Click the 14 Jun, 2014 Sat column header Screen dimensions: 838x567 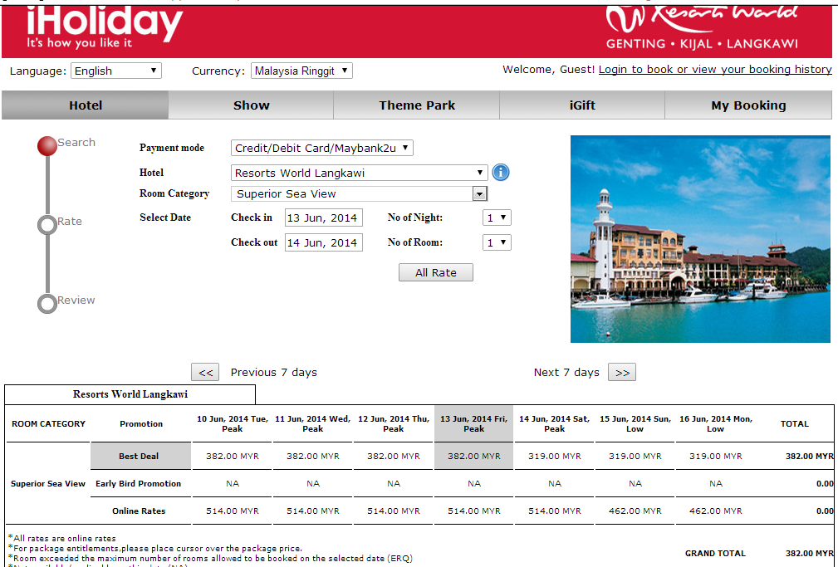pyautogui.click(x=555, y=423)
